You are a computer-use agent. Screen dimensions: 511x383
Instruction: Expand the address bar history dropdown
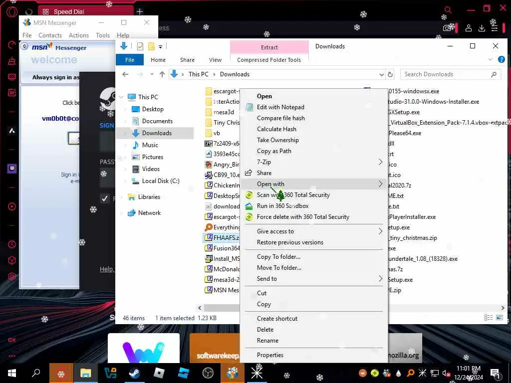381,75
